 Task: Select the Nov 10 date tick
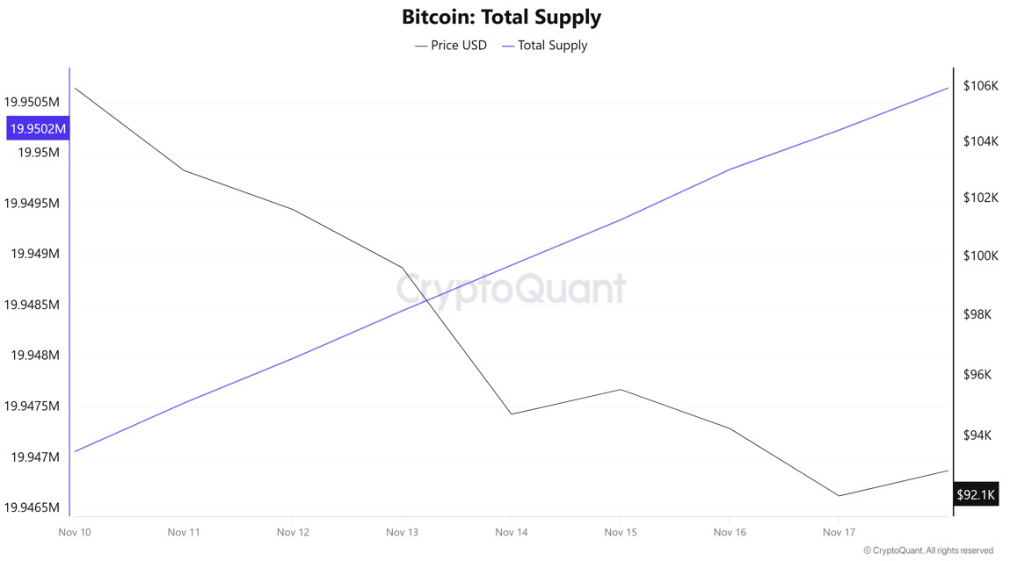pyautogui.click(x=75, y=532)
